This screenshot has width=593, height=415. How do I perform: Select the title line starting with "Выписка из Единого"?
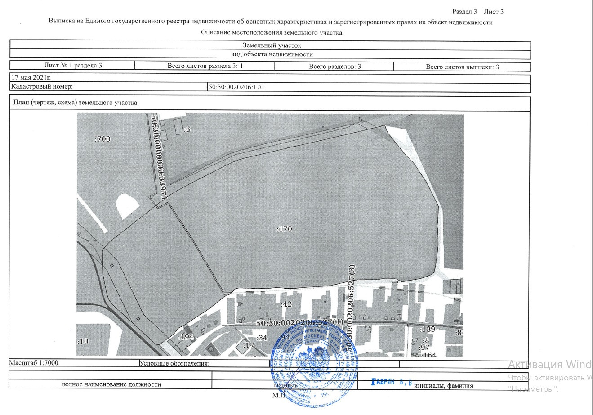click(x=271, y=22)
